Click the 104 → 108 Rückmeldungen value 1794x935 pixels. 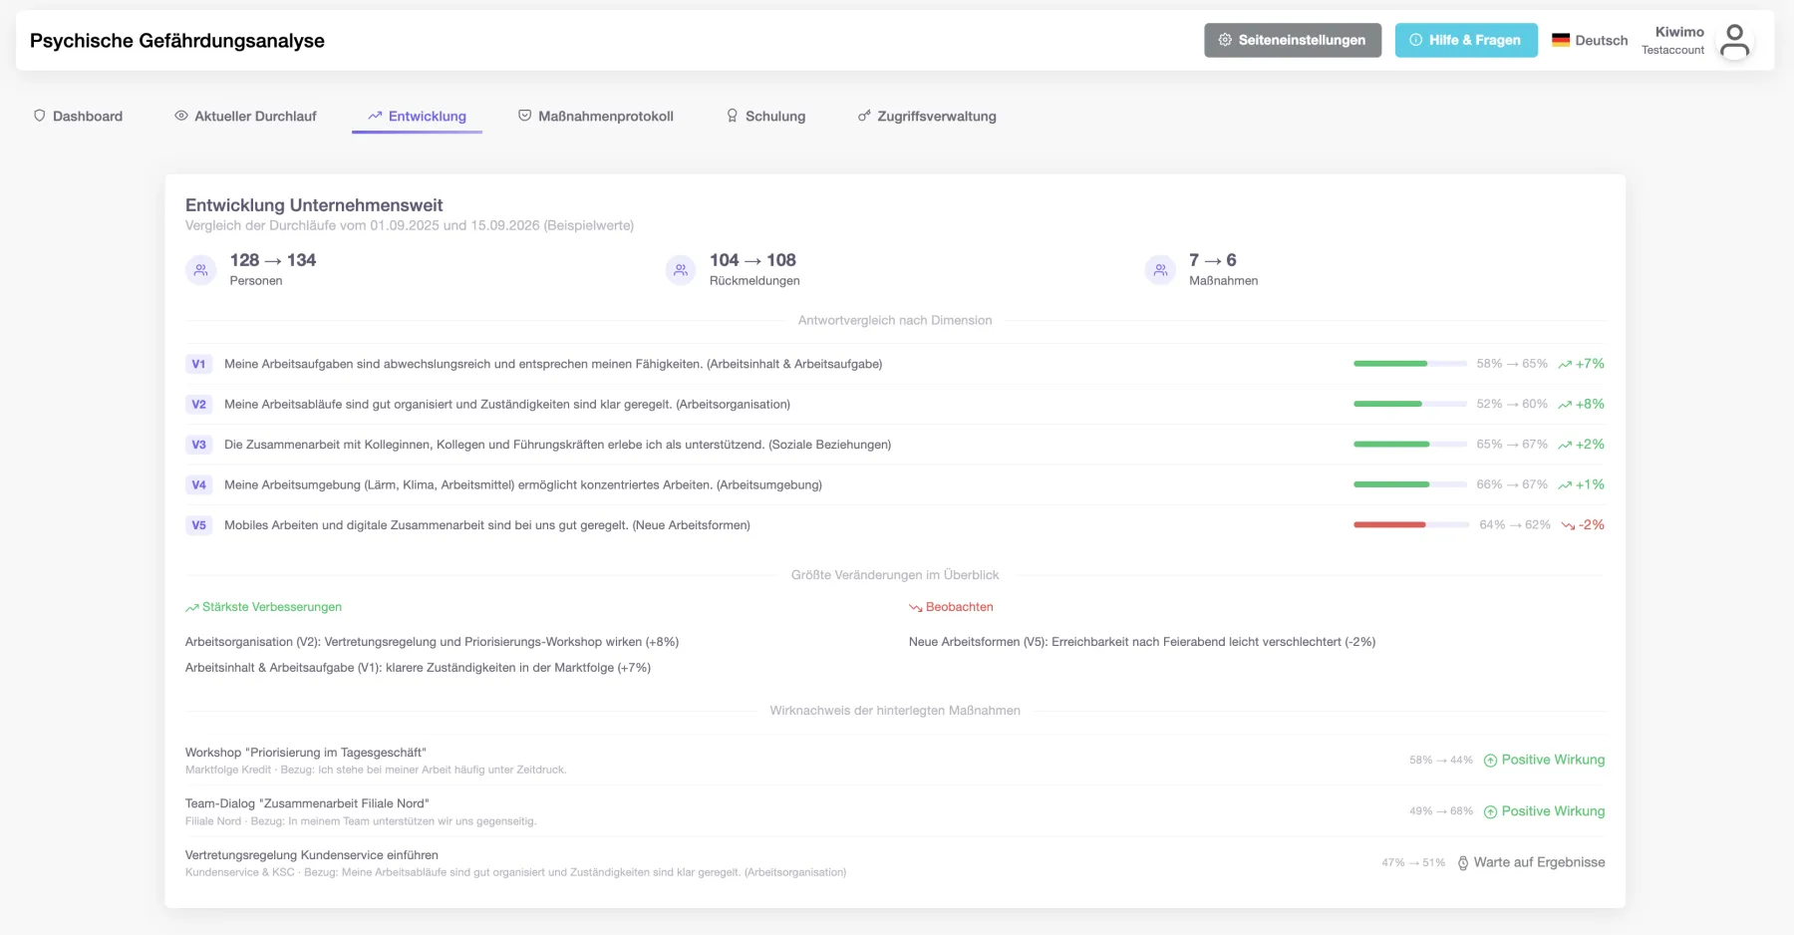752,260
